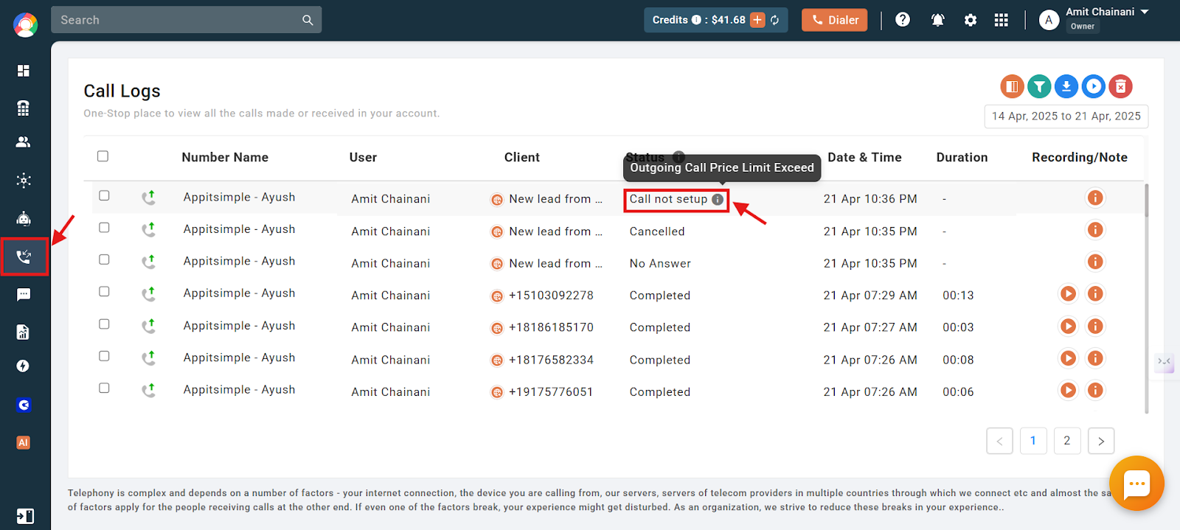Open notifications bell icon

click(x=937, y=20)
